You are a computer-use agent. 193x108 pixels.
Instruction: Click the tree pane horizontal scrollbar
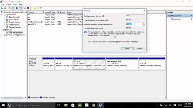tap(13, 97)
